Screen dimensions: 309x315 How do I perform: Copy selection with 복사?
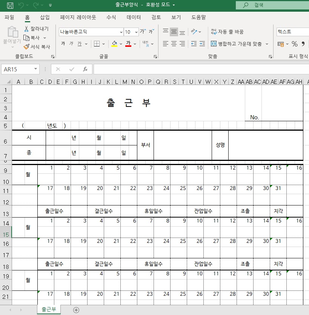click(x=32, y=38)
